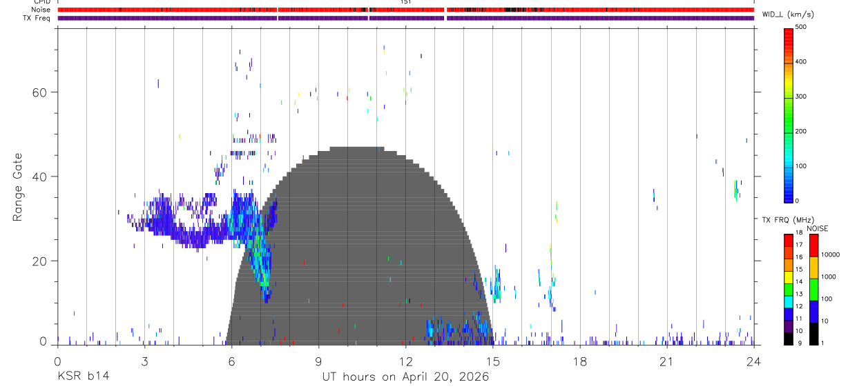Image resolution: width=848 pixels, height=391 pixels.
Task: Click the purple TX Freq strip above the plot
Action: click(x=405, y=18)
